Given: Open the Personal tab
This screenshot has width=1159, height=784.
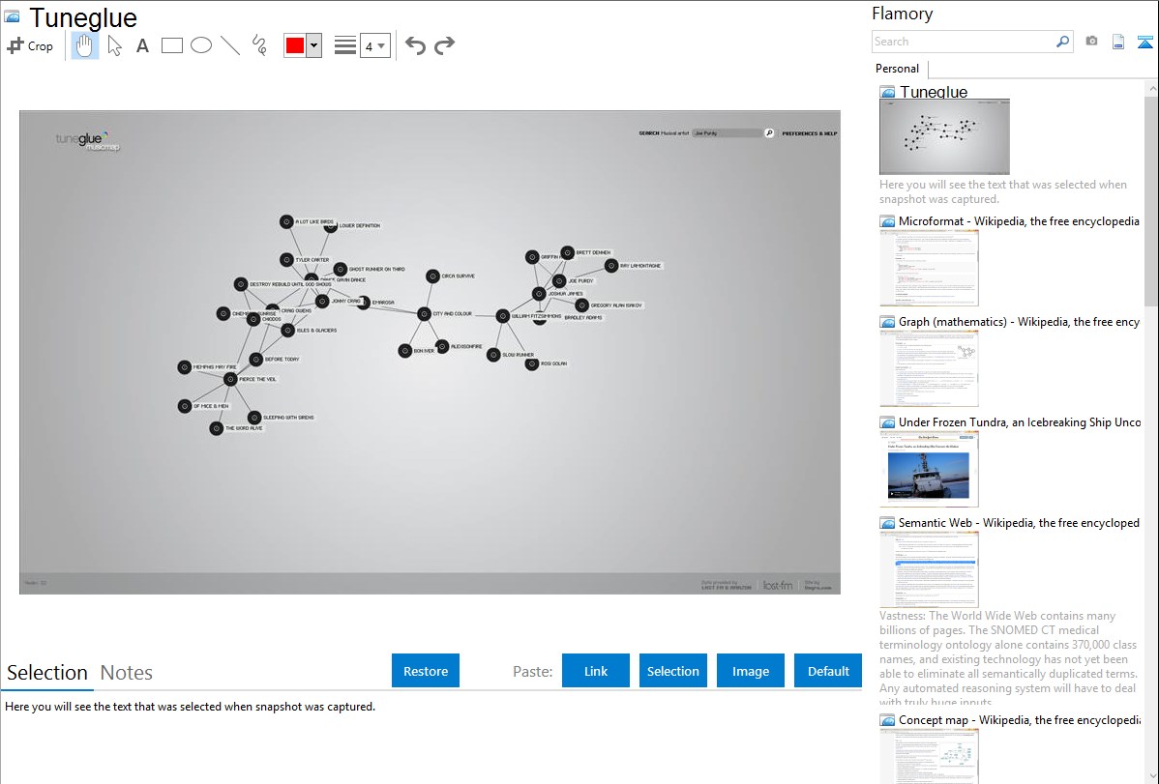Looking at the screenshot, I should [x=897, y=69].
